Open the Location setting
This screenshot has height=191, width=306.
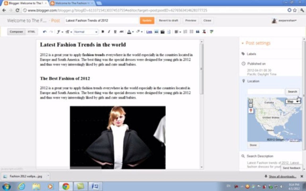click(x=250, y=81)
